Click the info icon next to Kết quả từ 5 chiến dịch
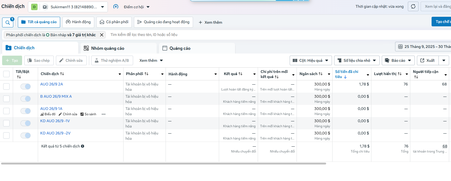 point(83,146)
